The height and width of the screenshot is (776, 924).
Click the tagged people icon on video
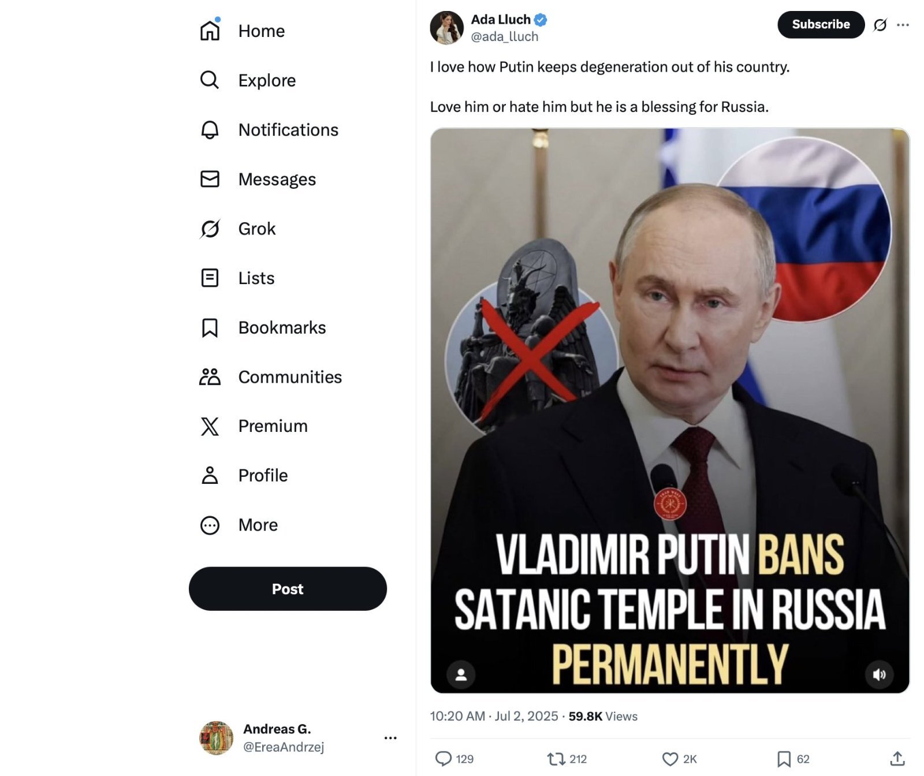[x=461, y=674]
